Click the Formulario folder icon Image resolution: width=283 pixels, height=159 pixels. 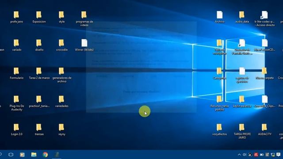[16, 71]
